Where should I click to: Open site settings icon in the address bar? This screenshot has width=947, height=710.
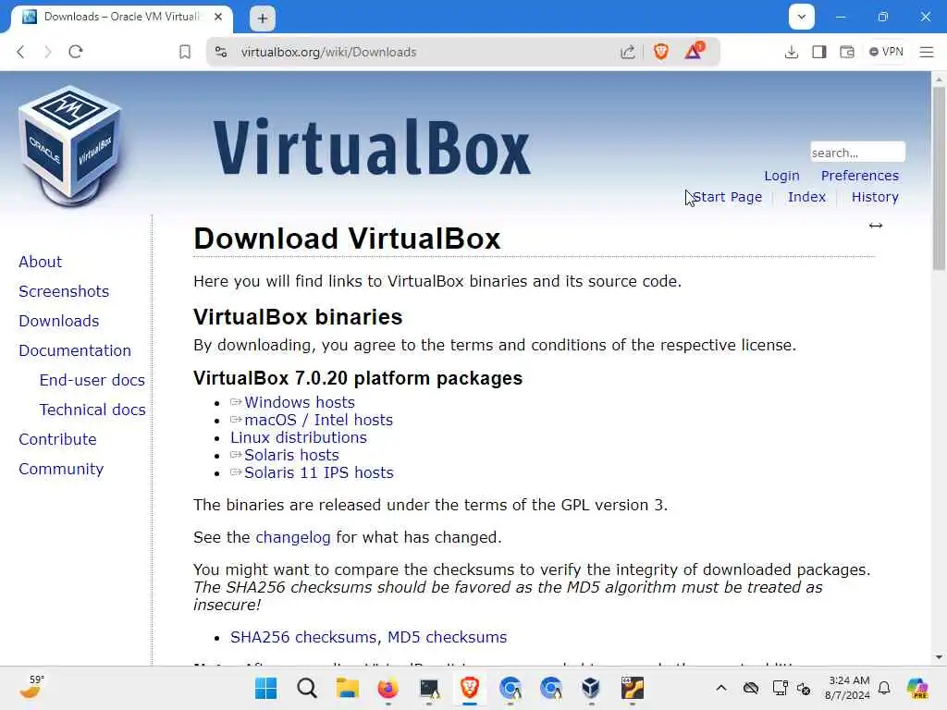pyautogui.click(x=222, y=52)
